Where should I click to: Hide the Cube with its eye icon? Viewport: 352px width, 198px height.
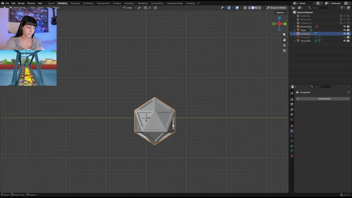[x=344, y=30]
